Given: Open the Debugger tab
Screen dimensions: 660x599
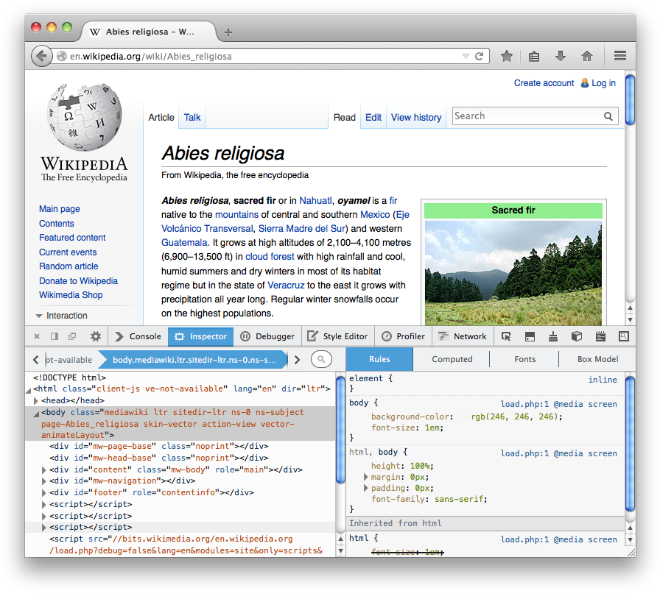Looking at the screenshot, I should (x=267, y=336).
